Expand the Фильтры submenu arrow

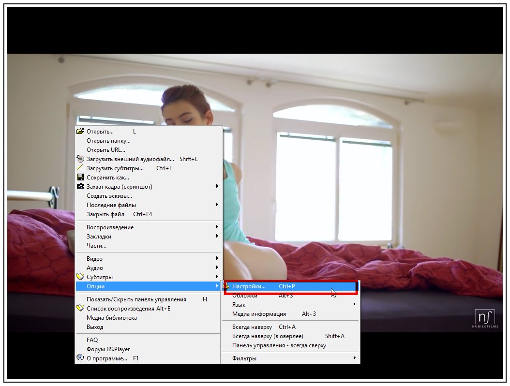click(355, 358)
